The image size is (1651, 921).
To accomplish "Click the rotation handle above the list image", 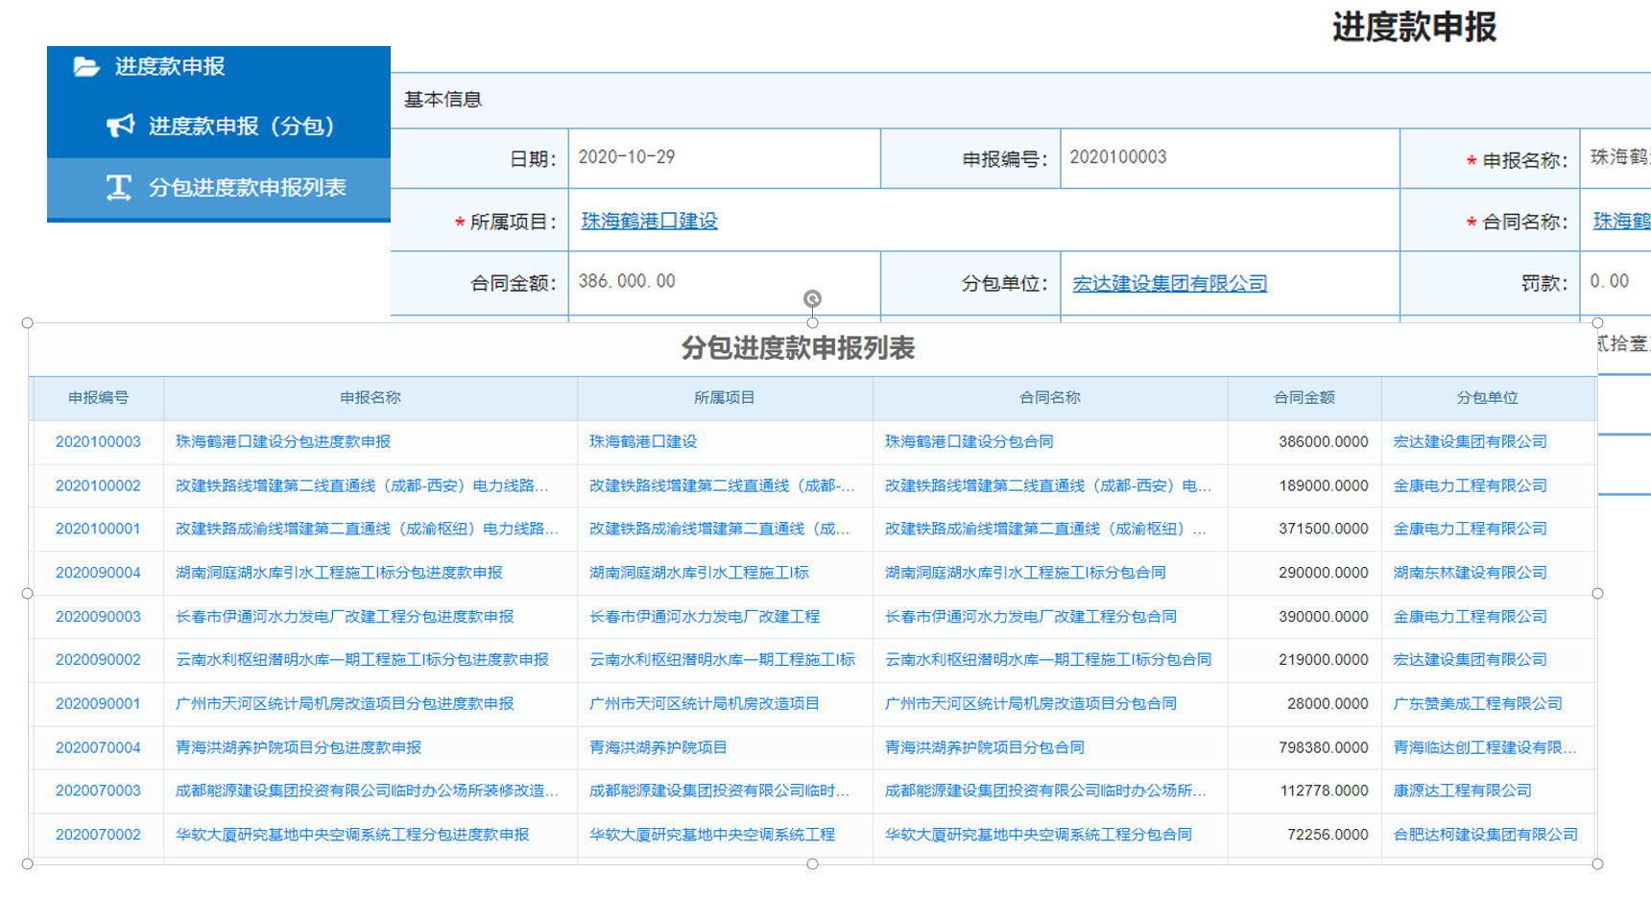I will (x=812, y=299).
